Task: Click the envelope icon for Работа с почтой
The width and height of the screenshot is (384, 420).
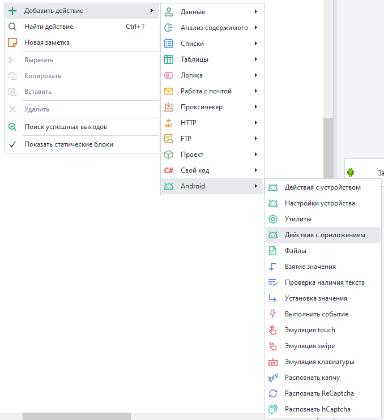Action: pos(169,91)
